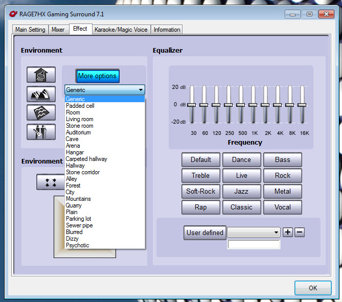Apply the Metal equalizer preset
This screenshot has height=302, width=342.
pos(283,192)
